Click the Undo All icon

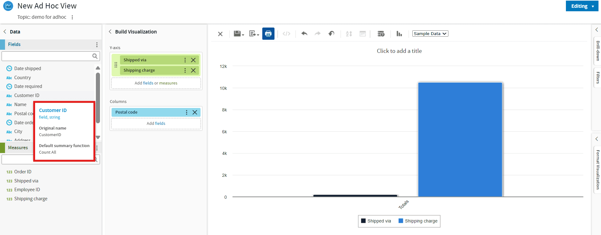tap(331, 34)
